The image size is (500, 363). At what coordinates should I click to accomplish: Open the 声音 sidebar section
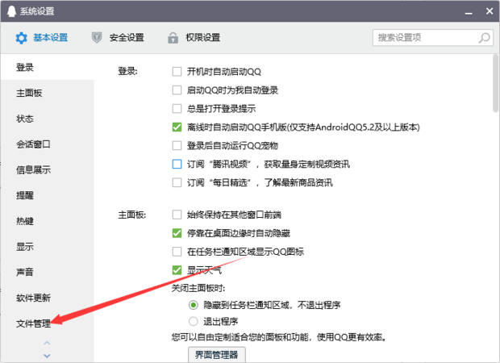point(48,272)
